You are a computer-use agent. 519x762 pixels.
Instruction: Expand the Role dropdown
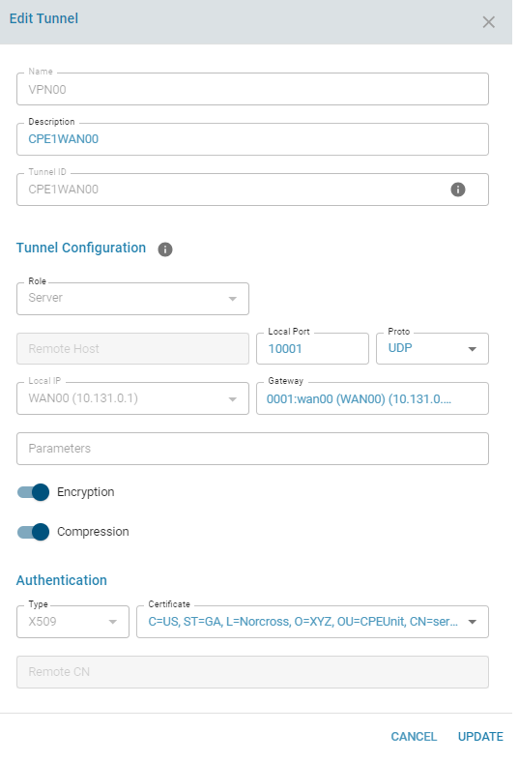132,299
